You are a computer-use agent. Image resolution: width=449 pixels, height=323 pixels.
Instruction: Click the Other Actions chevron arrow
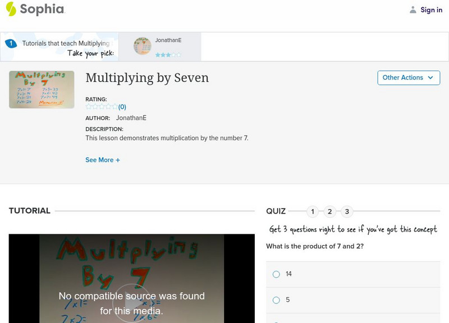[x=430, y=77]
